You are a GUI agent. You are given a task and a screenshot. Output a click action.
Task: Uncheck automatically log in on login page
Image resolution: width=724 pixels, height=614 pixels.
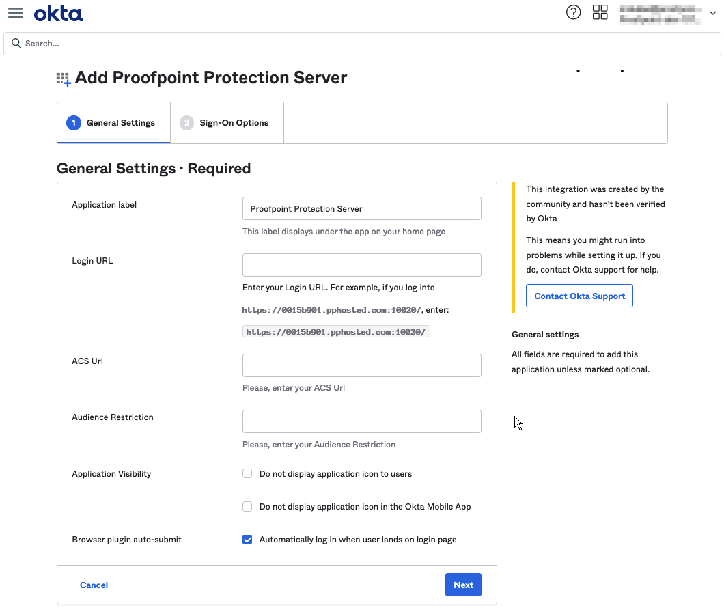[x=247, y=539]
